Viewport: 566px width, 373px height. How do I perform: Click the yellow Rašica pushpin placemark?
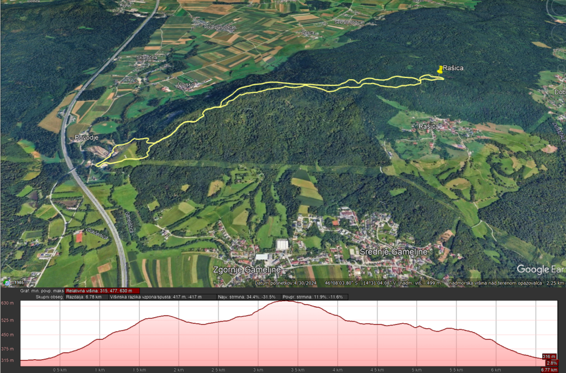tap(440, 69)
